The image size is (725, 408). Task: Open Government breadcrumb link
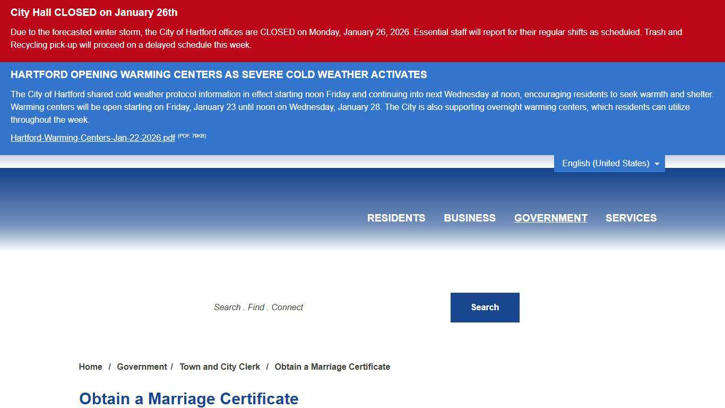[142, 367]
